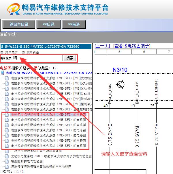Open the highlighted red ME-SFI 的电路图 entry
The height and width of the screenshot is (174, 173).
click(48, 114)
